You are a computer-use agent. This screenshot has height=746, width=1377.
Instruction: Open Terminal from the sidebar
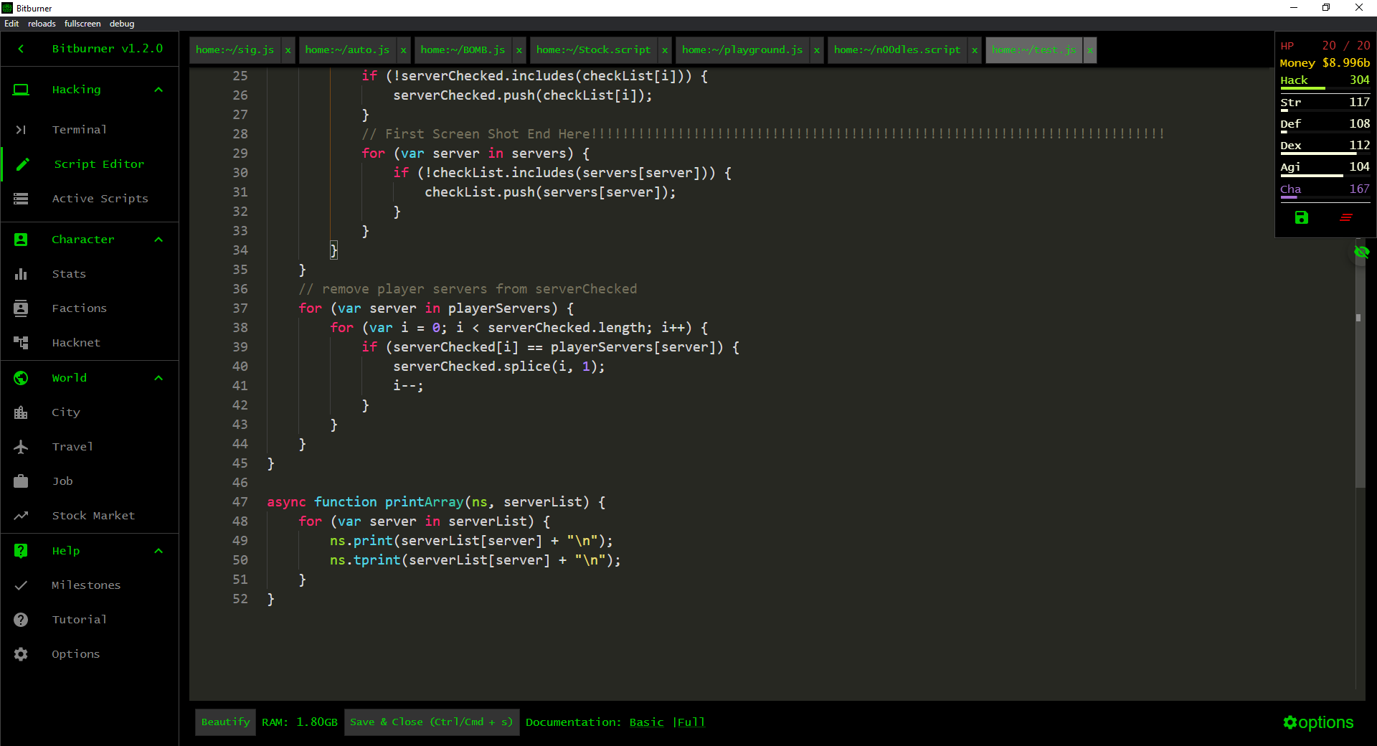tap(79, 130)
